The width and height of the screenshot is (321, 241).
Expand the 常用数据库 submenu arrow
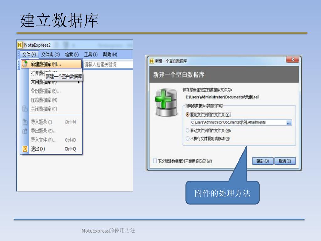coord(79,83)
